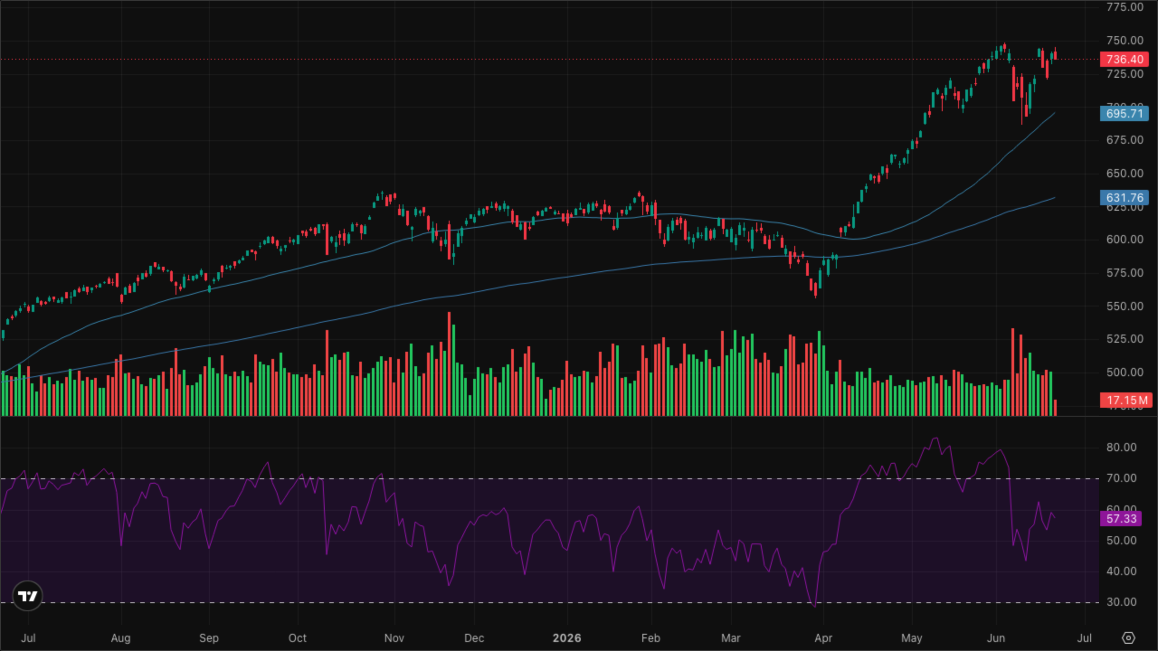Screen dimensions: 1158x651
Task: Click the 631.76 moving average label
Action: (x=1125, y=198)
